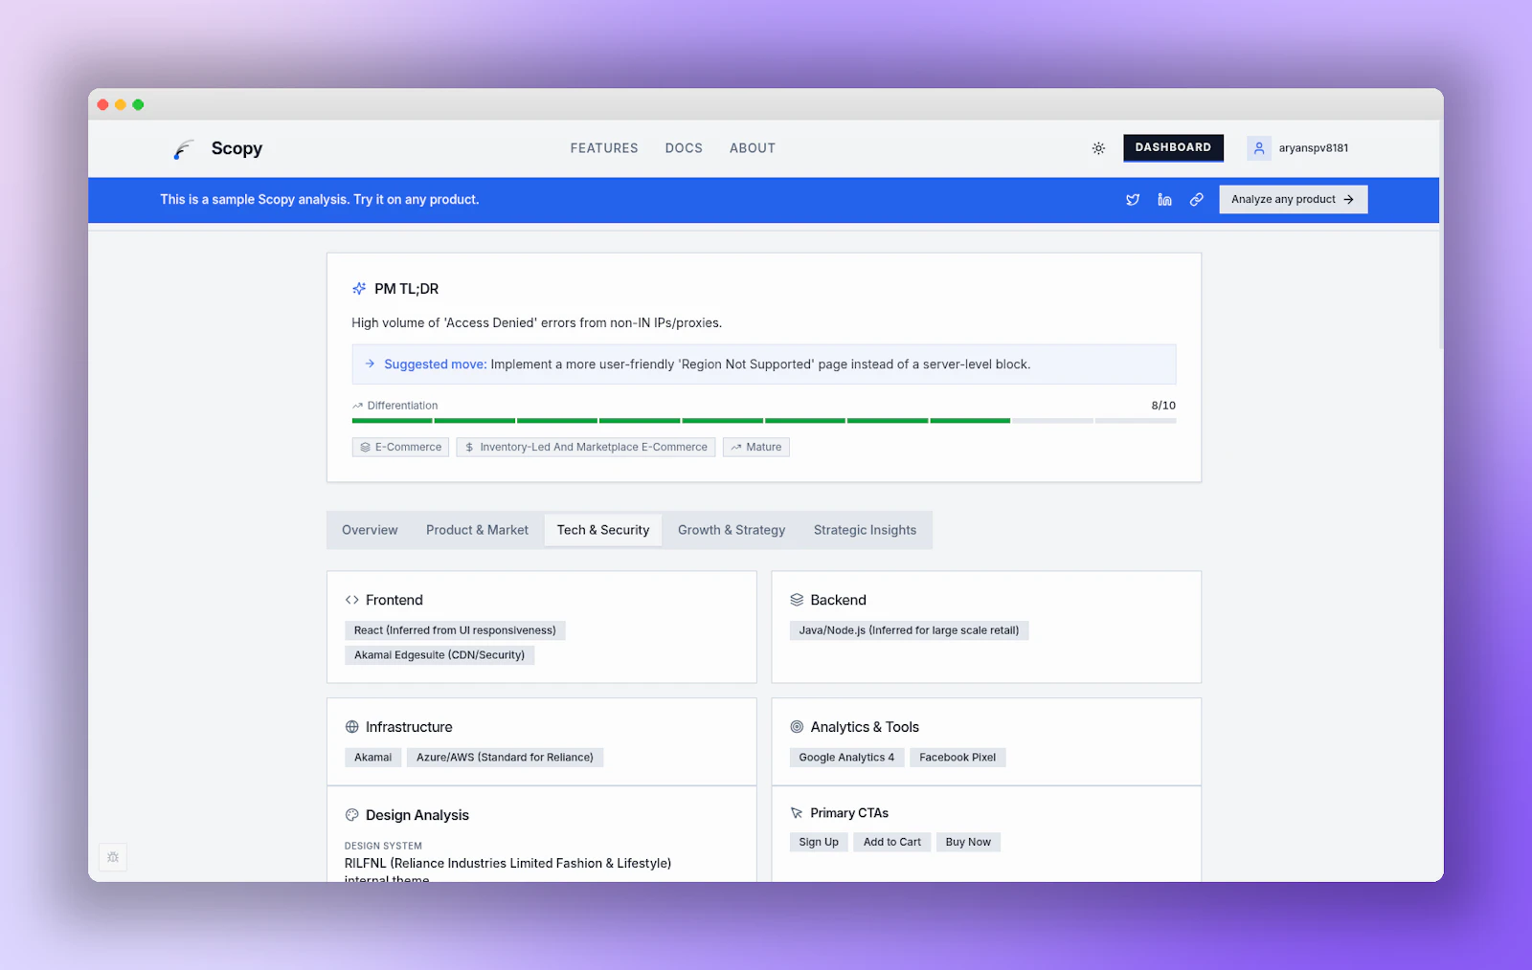This screenshot has width=1532, height=970.
Task: Click the Akamai Edgesuite (CDN/Security) chip
Action: [439, 655]
